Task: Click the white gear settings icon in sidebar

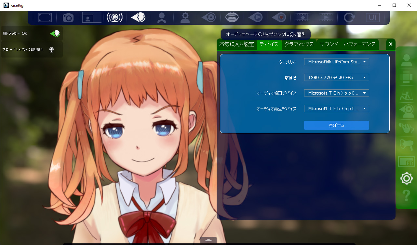Action: tap(407, 178)
